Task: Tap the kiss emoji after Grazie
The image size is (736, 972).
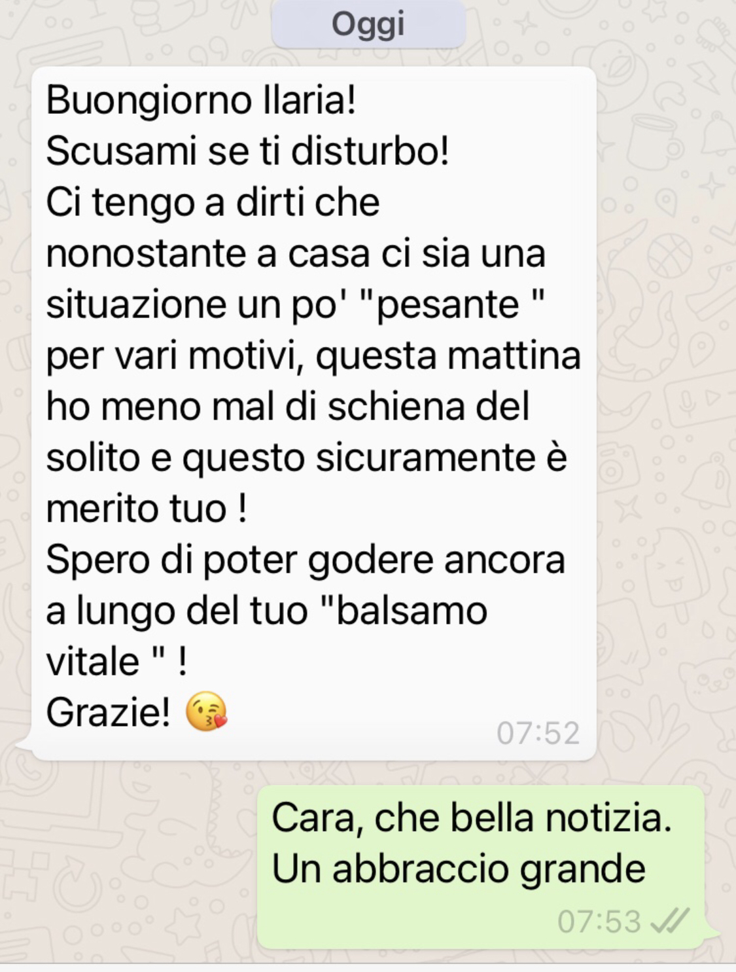Action: pyautogui.click(x=207, y=711)
